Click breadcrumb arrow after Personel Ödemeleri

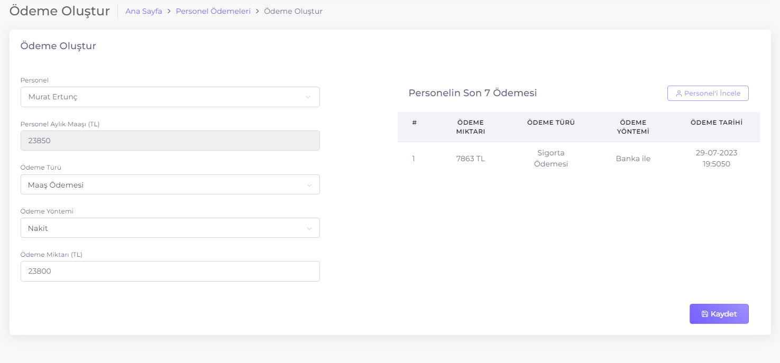(257, 11)
